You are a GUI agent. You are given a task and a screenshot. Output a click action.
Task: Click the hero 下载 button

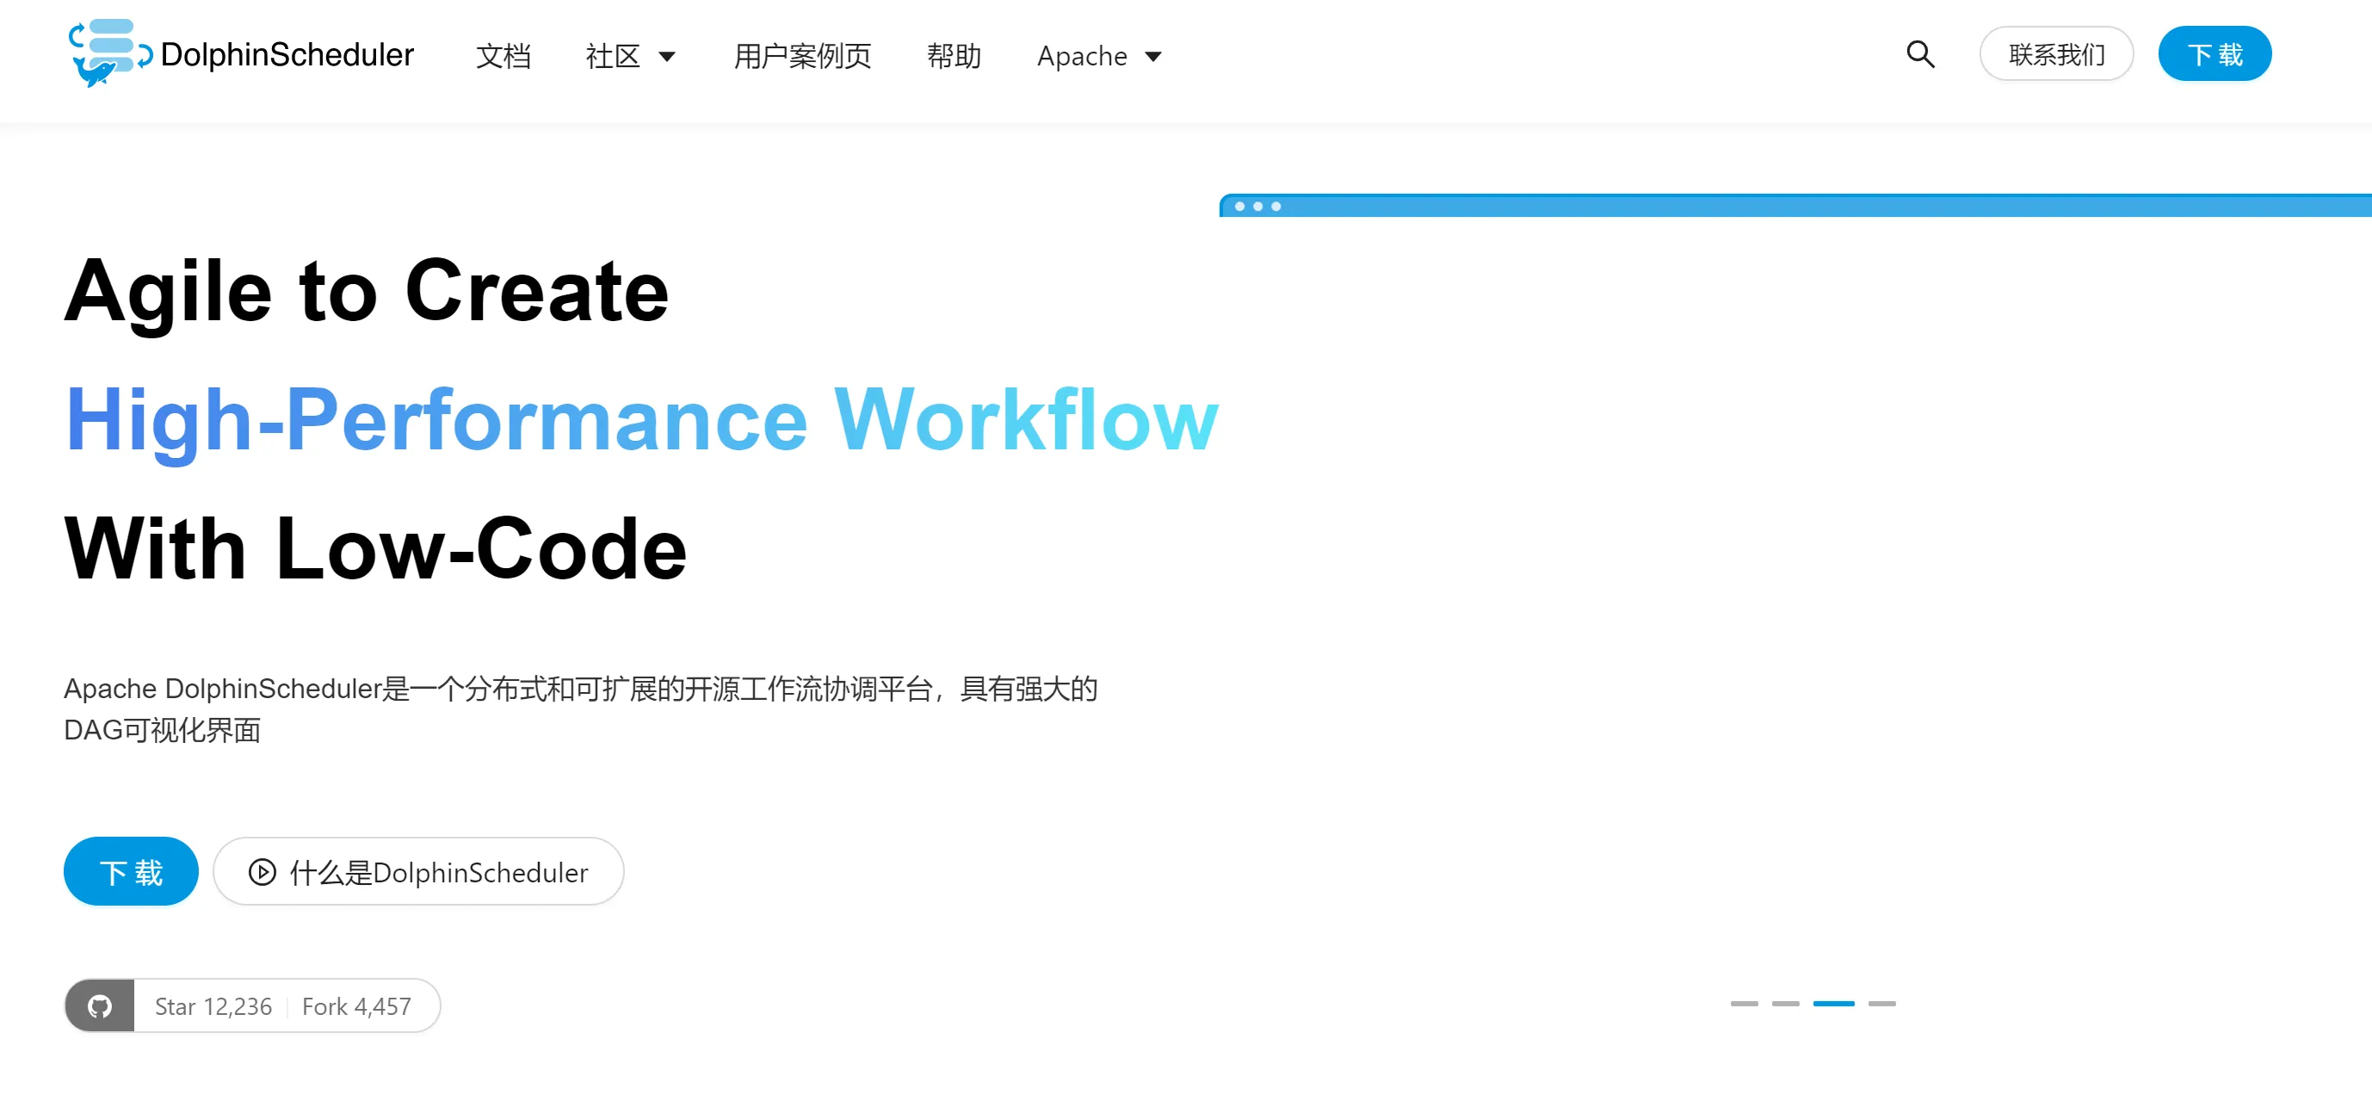coord(131,870)
